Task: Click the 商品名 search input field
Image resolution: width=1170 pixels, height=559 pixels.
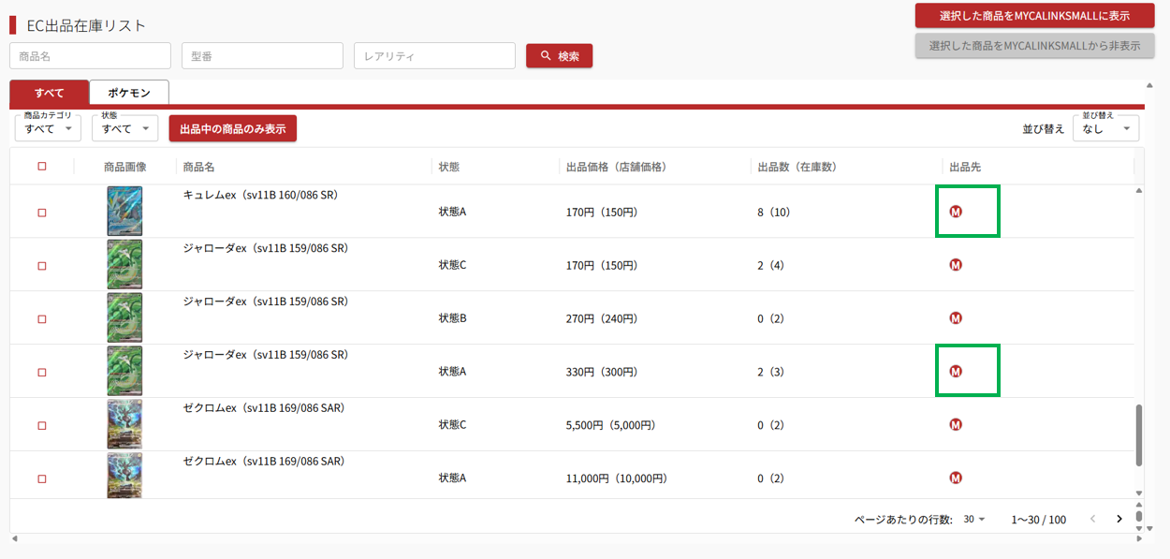Action: click(90, 56)
